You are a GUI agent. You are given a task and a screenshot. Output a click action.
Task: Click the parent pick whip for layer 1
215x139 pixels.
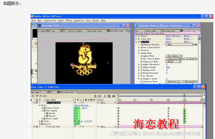[98, 103]
